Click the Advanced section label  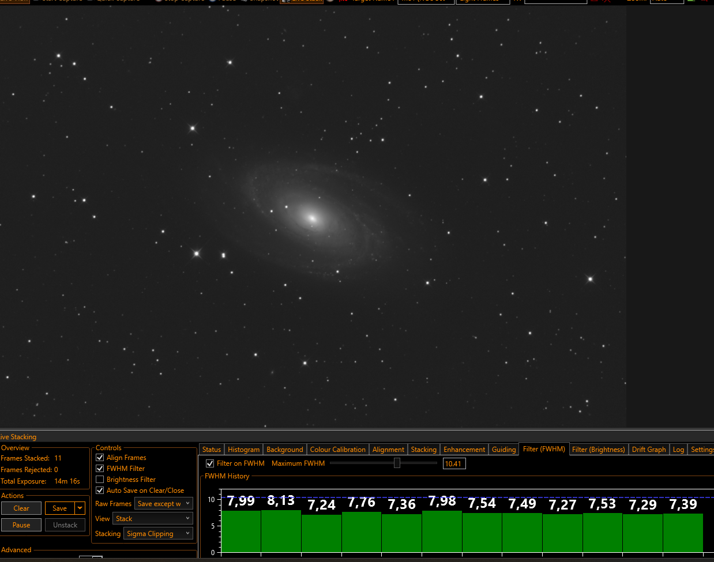click(16, 550)
